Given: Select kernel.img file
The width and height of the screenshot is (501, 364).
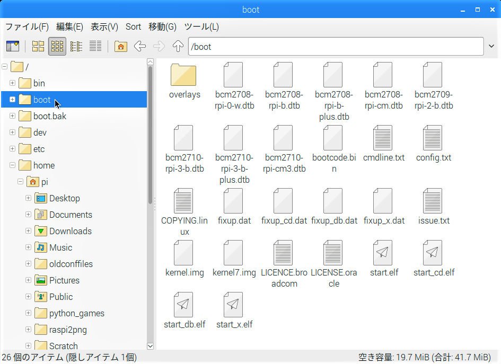Looking at the screenshot, I should pos(183,253).
